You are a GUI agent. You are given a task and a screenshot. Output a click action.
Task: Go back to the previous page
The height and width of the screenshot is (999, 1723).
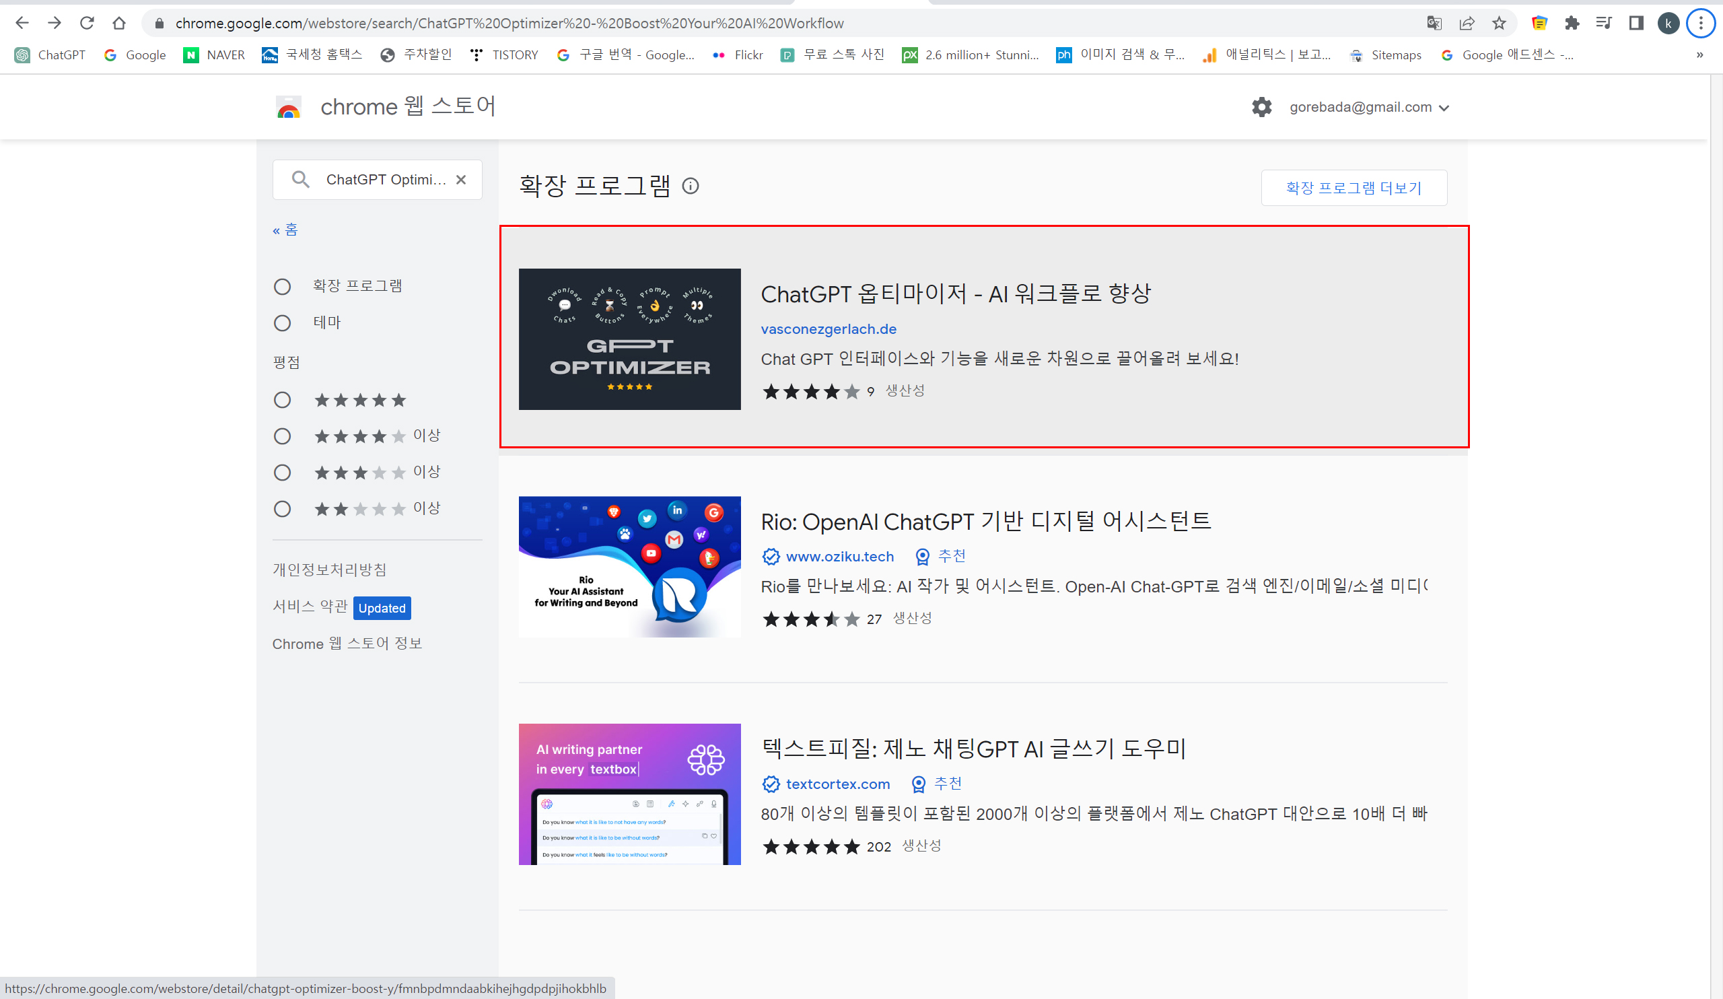(x=22, y=24)
